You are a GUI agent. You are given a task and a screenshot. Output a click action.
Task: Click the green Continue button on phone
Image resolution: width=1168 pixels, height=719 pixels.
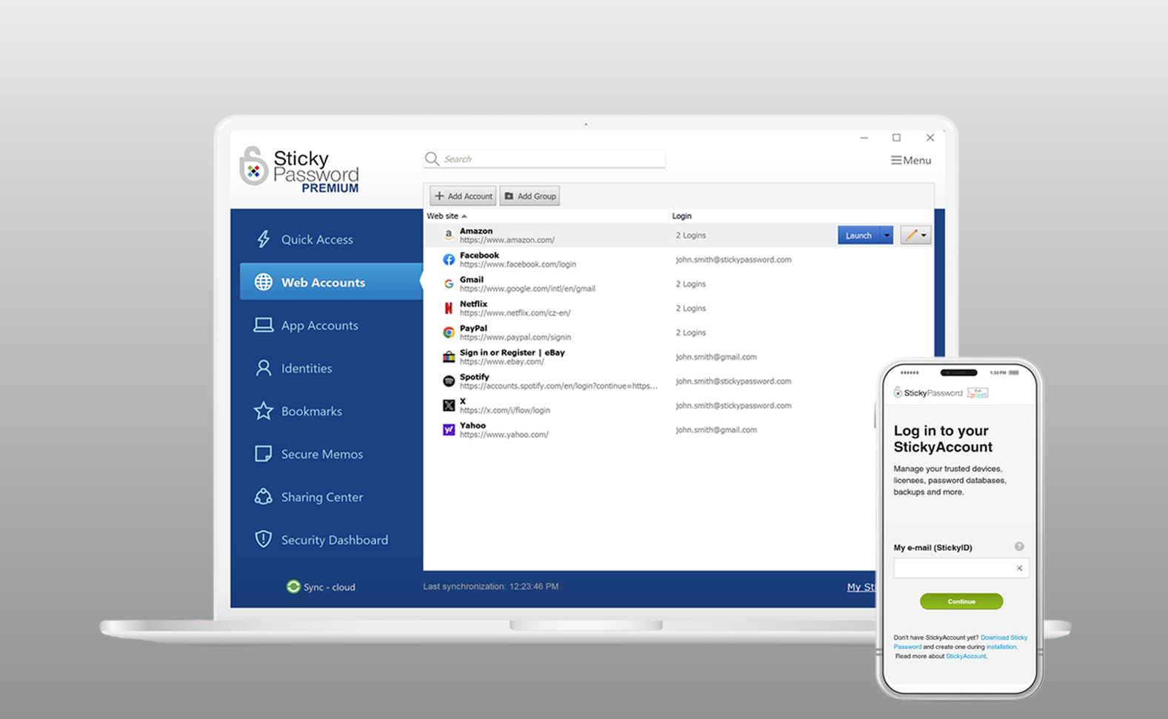point(961,601)
